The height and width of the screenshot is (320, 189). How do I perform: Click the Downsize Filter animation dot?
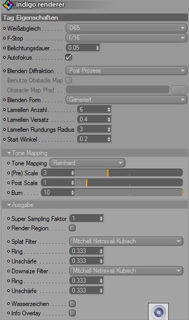coord(9,271)
